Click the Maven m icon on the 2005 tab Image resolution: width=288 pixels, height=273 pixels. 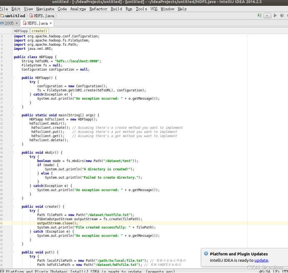tap(2, 23)
